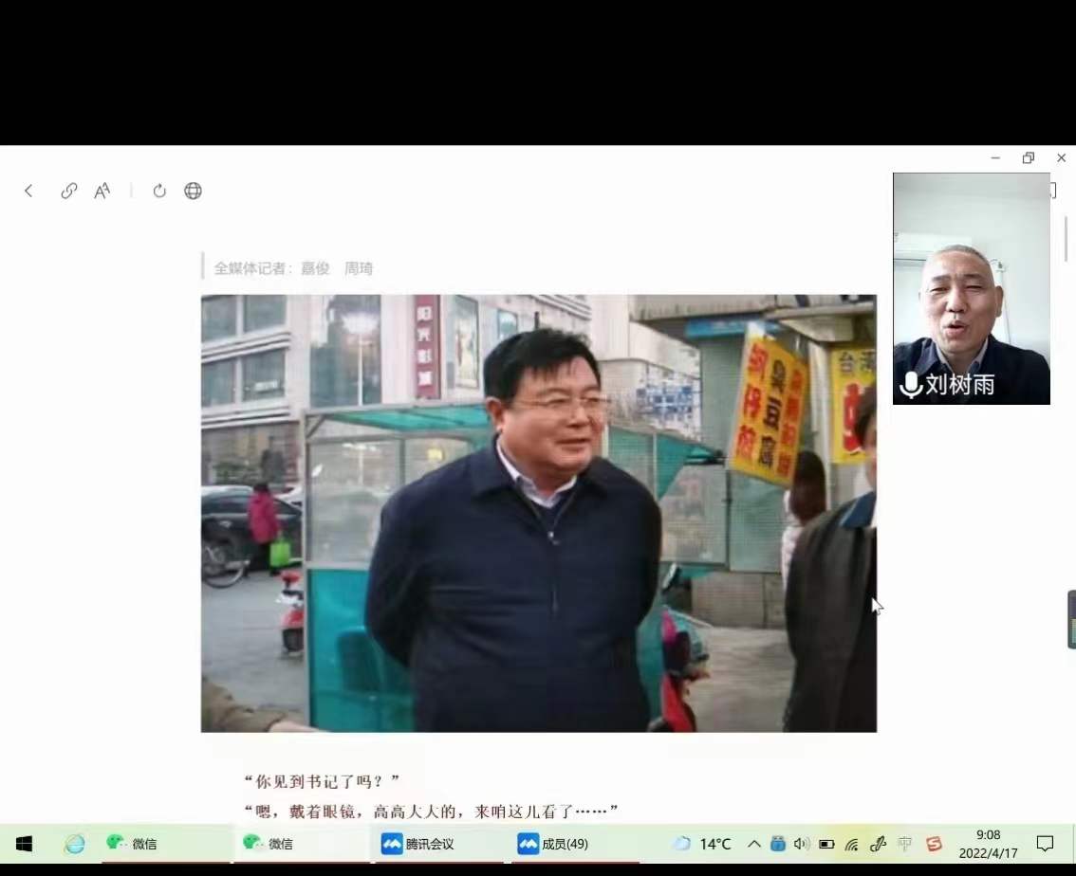Open the Windows Start menu

(x=24, y=844)
